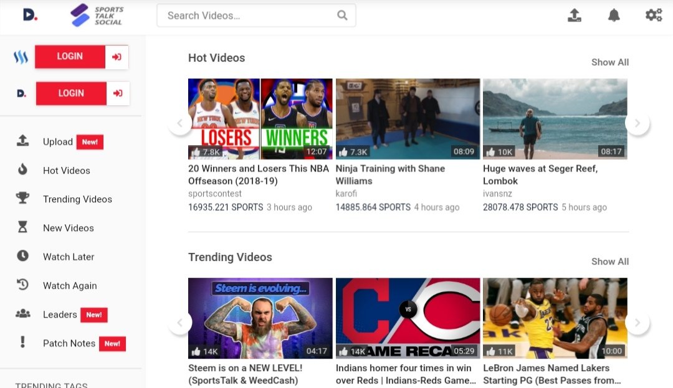Click sign-in arrow on DTube login
Screen dimensions: 673x388
tap(118, 93)
